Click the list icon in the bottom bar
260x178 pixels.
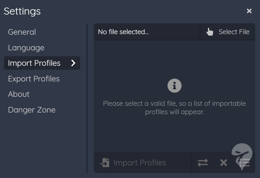tap(245, 163)
